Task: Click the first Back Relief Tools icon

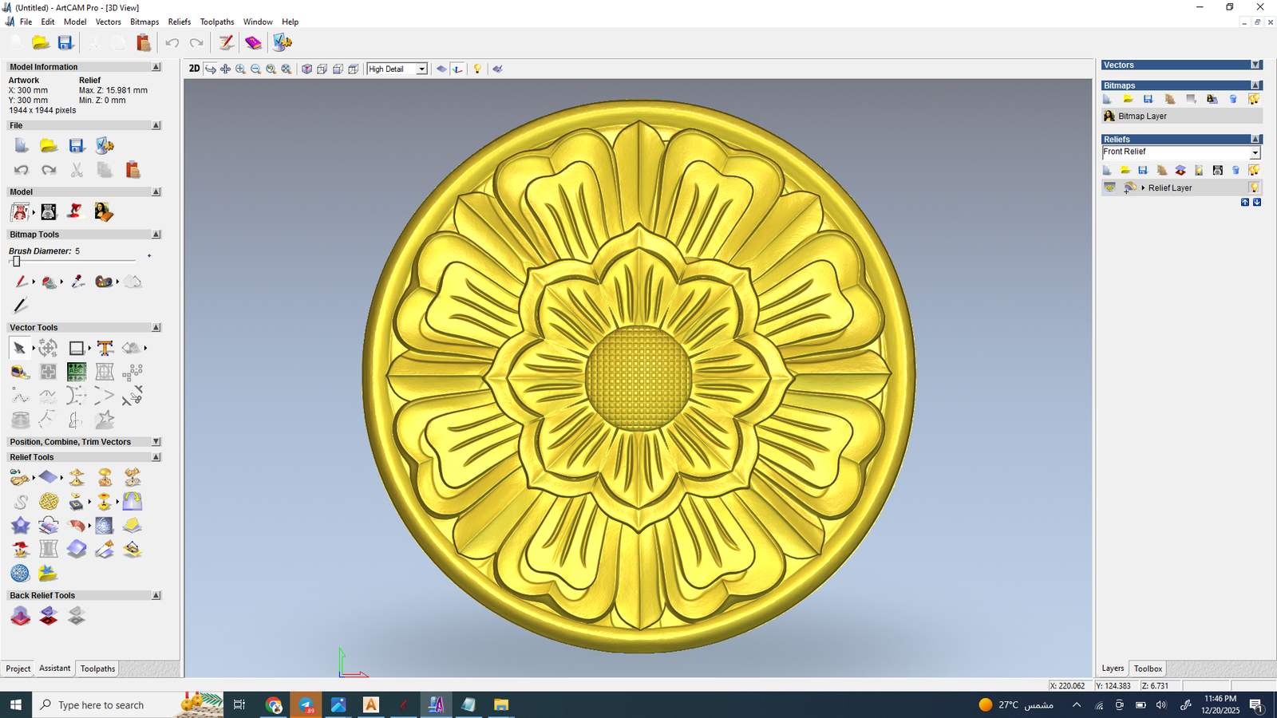Action: click(x=21, y=616)
